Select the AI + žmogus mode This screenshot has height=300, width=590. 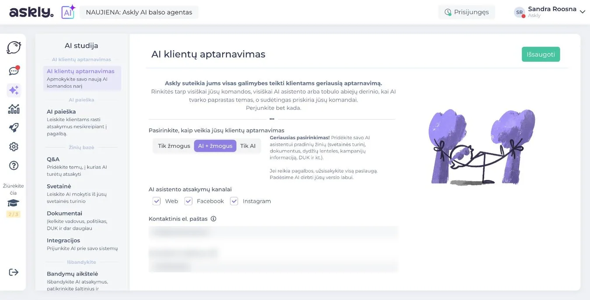215,146
